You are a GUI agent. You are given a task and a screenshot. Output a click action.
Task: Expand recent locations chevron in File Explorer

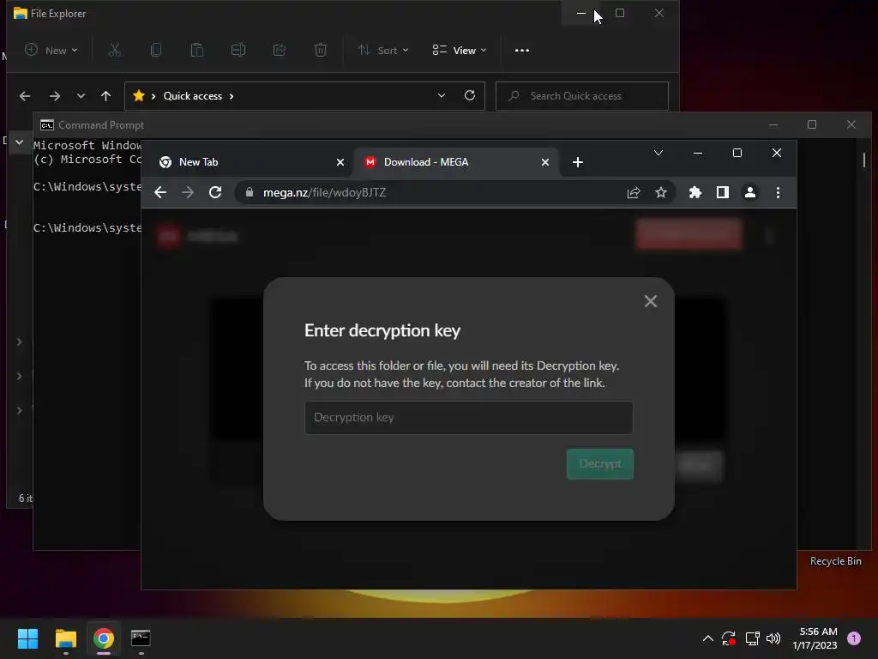[81, 96]
